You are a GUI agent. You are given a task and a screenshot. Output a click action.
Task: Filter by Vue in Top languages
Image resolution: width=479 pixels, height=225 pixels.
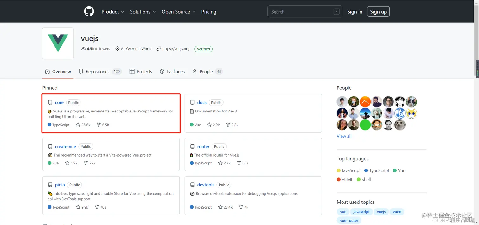399,170
